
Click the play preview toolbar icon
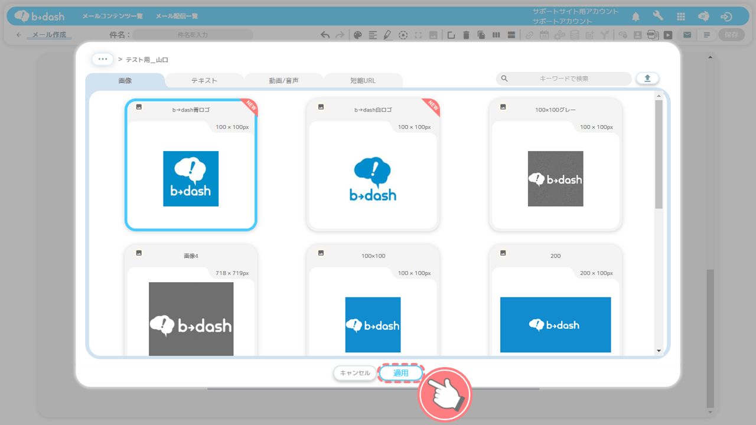click(x=668, y=35)
